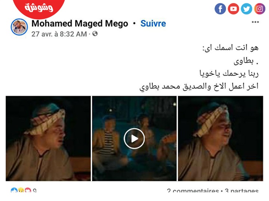
Task: Open the YouTube social icon
Action: tap(233, 9)
